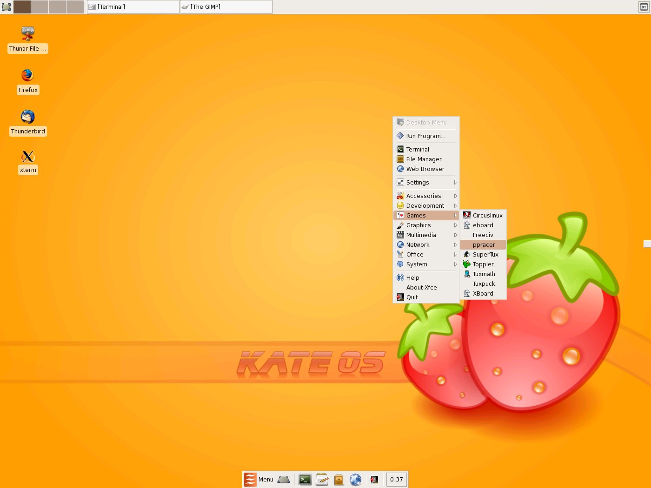This screenshot has width=651, height=488.
Task: Click the show desktop icon beside Menu
Action: (284, 479)
